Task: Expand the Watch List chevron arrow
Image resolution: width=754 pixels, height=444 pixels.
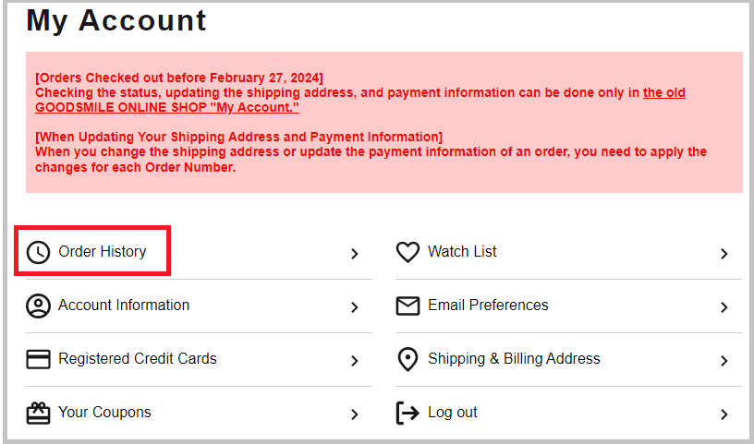Action: tap(724, 254)
